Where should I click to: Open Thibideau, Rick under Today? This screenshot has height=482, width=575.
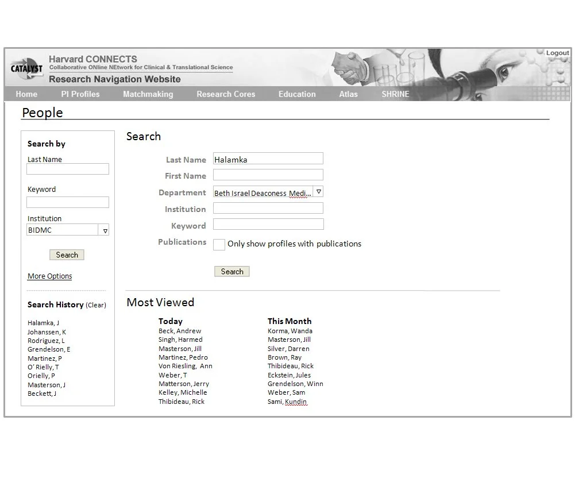pyautogui.click(x=182, y=402)
